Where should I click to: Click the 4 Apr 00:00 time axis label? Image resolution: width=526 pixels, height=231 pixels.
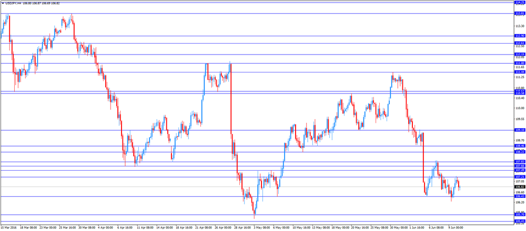pos(106,227)
